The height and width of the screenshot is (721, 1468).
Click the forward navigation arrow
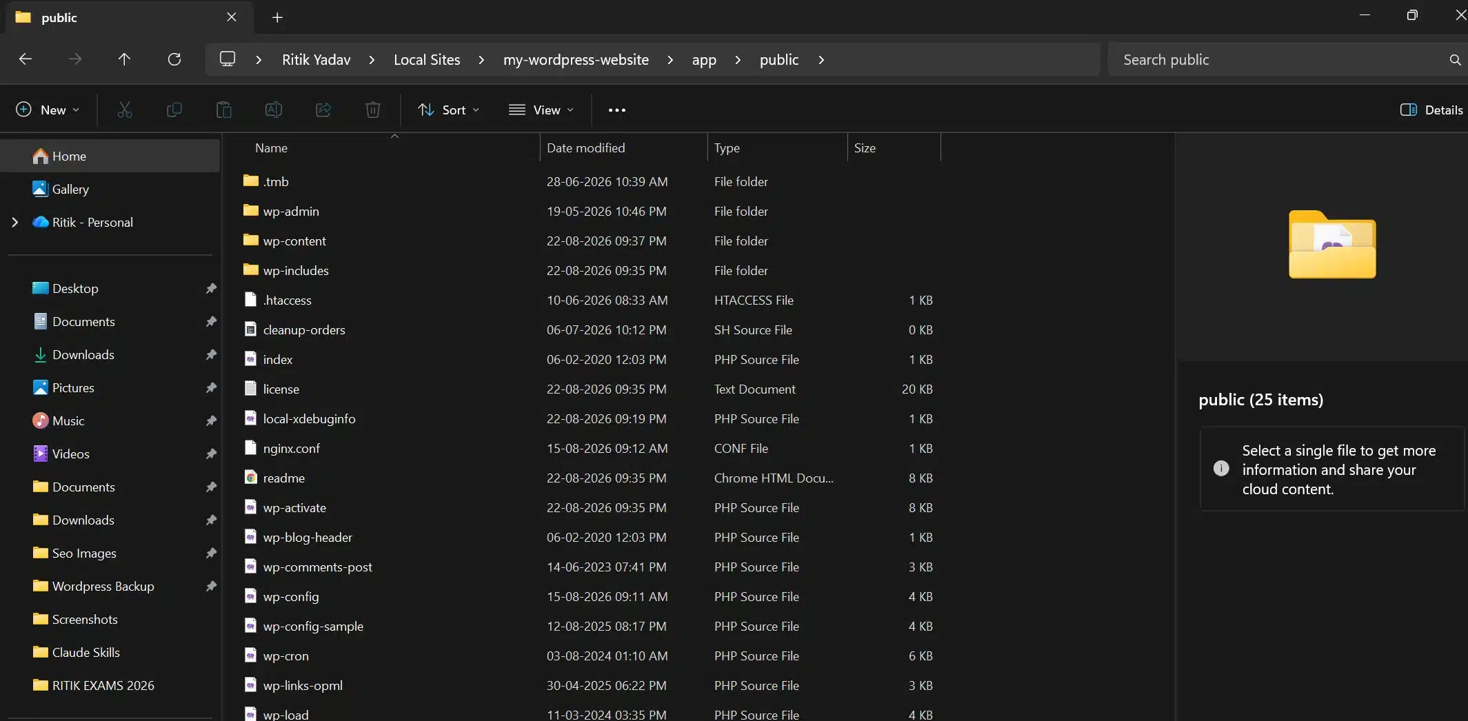tap(75, 59)
